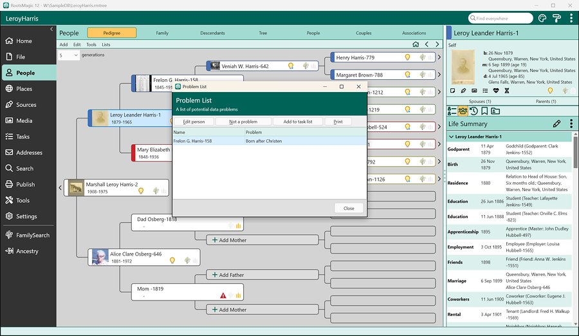Image resolution: width=579 pixels, height=336 pixels.
Task: Click the Find everywhere search field
Action: 501,18
